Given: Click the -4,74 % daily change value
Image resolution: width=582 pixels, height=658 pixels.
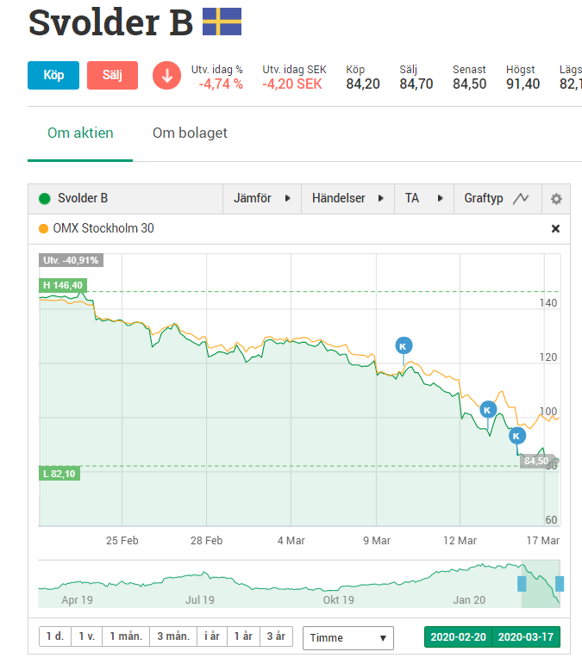Looking at the screenshot, I should (x=221, y=84).
